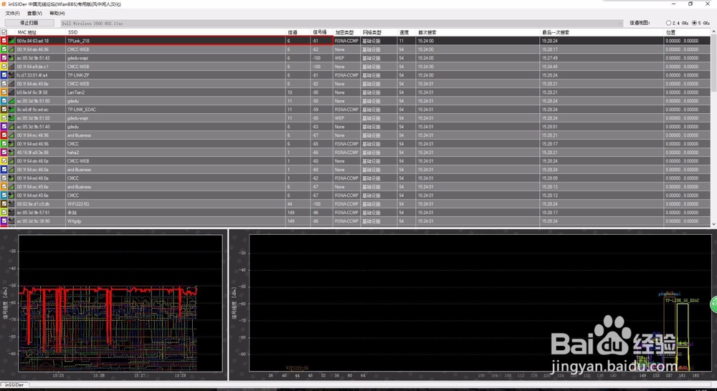Select the MAC cell fc:d7:33:01:4f:a4
Image resolution: width=717 pixels, height=391 pixels.
(x=40, y=75)
